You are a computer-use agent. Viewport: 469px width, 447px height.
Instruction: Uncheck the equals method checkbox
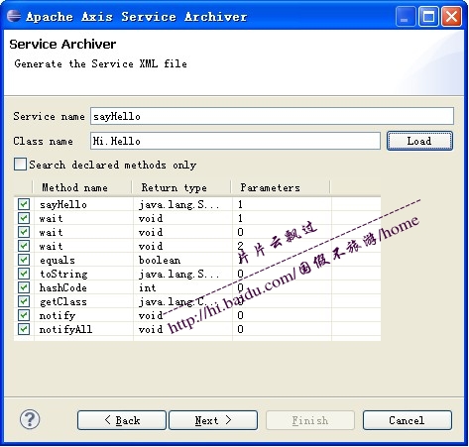[x=24, y=260]
